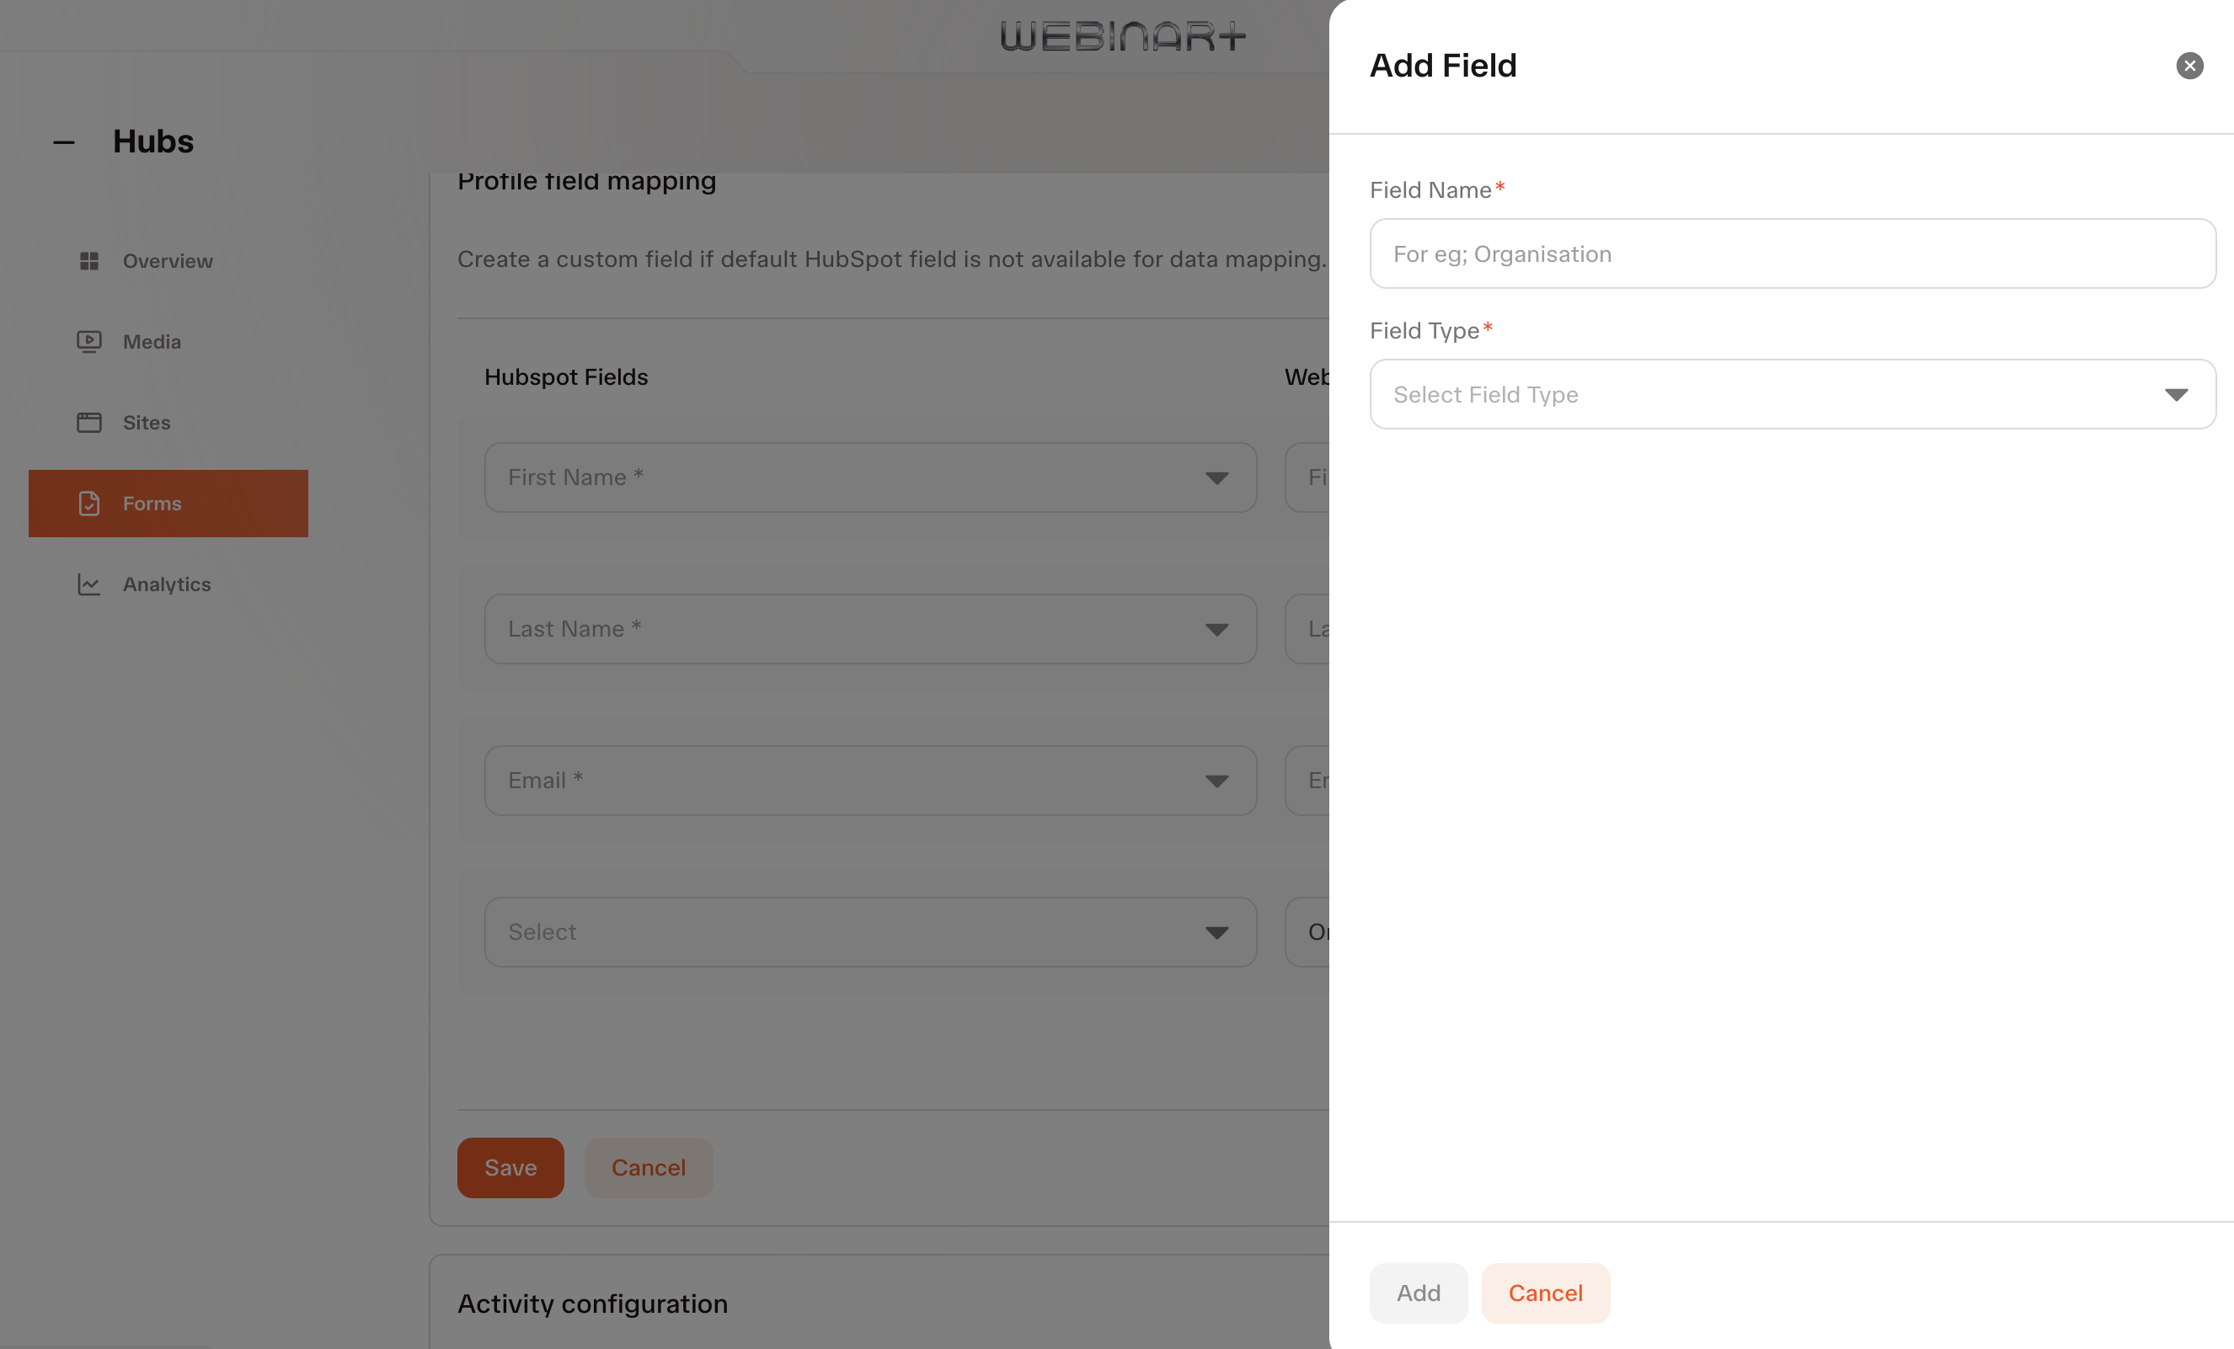Viewport: 2234px width, 1349px height.
Task: Close the Add Field panel
Action: point(2189,66)
